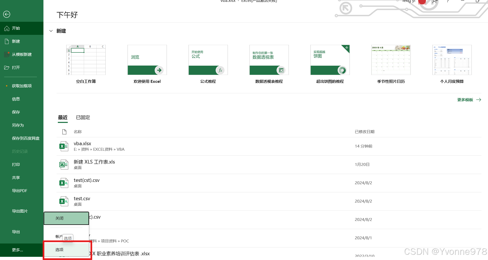Open the 个人月度预算 template
Screen dimensions: 488x260
[452, 60]
